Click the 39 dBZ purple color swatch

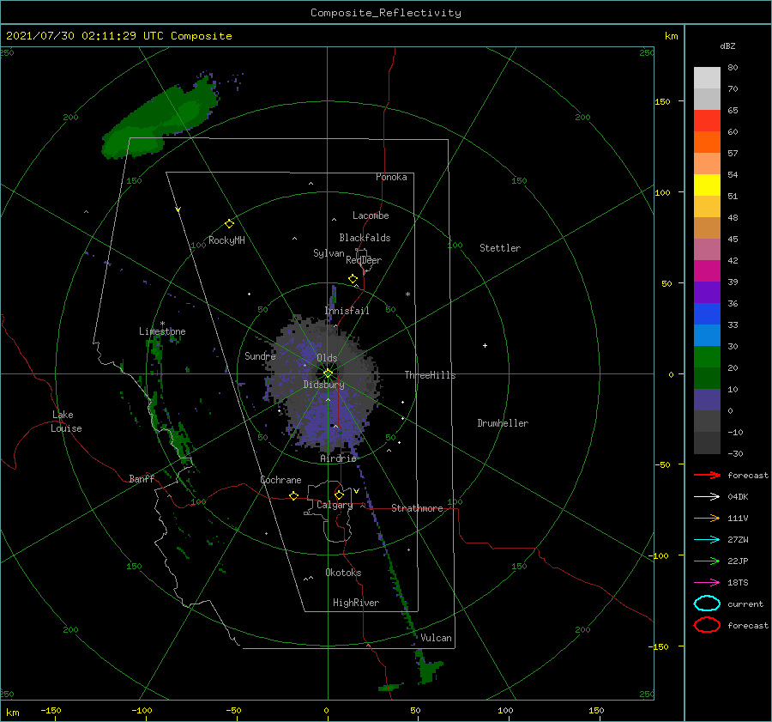coord(707,292)
